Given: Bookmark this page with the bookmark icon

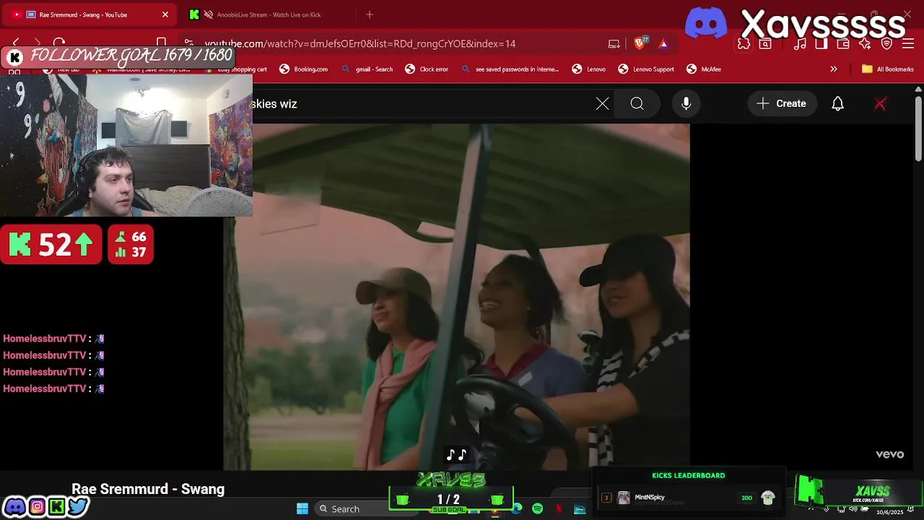Looking at the screenshot, I should coord(162,43).
